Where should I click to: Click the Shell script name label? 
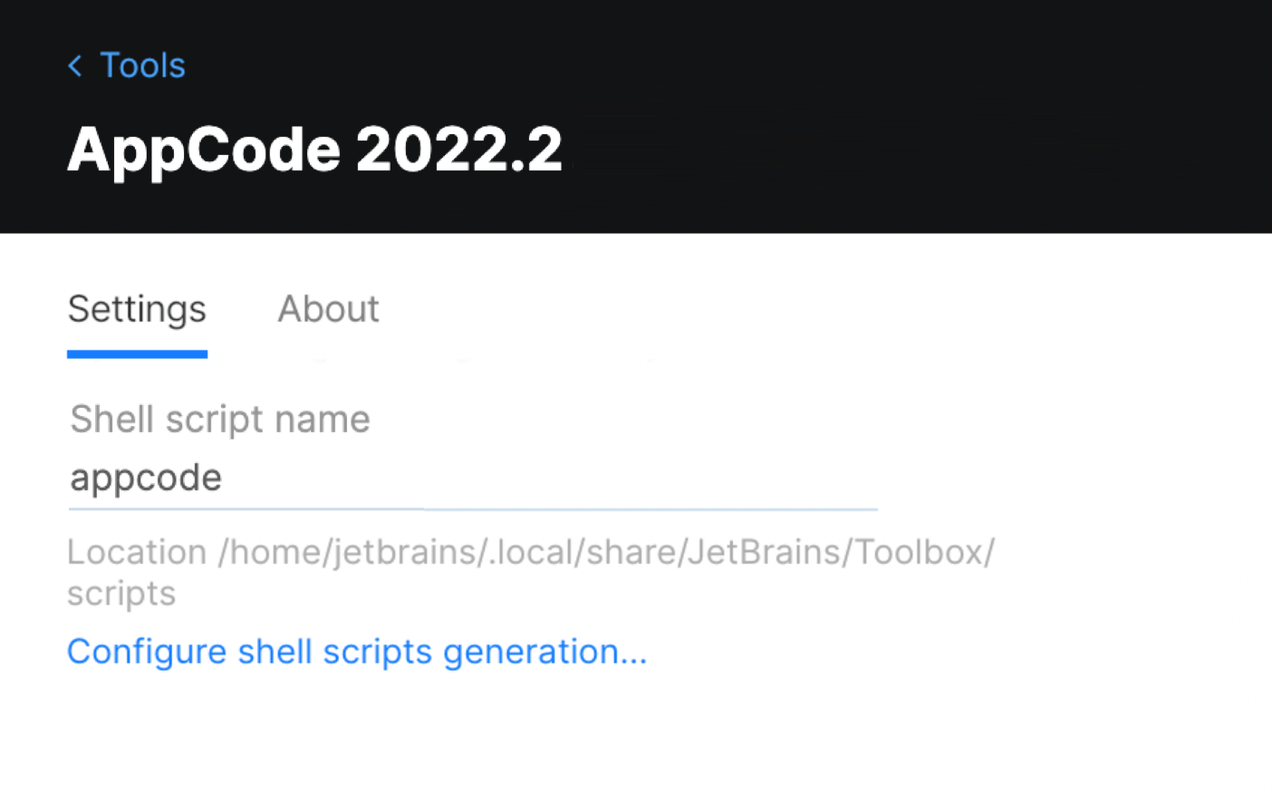pos(220,420)
